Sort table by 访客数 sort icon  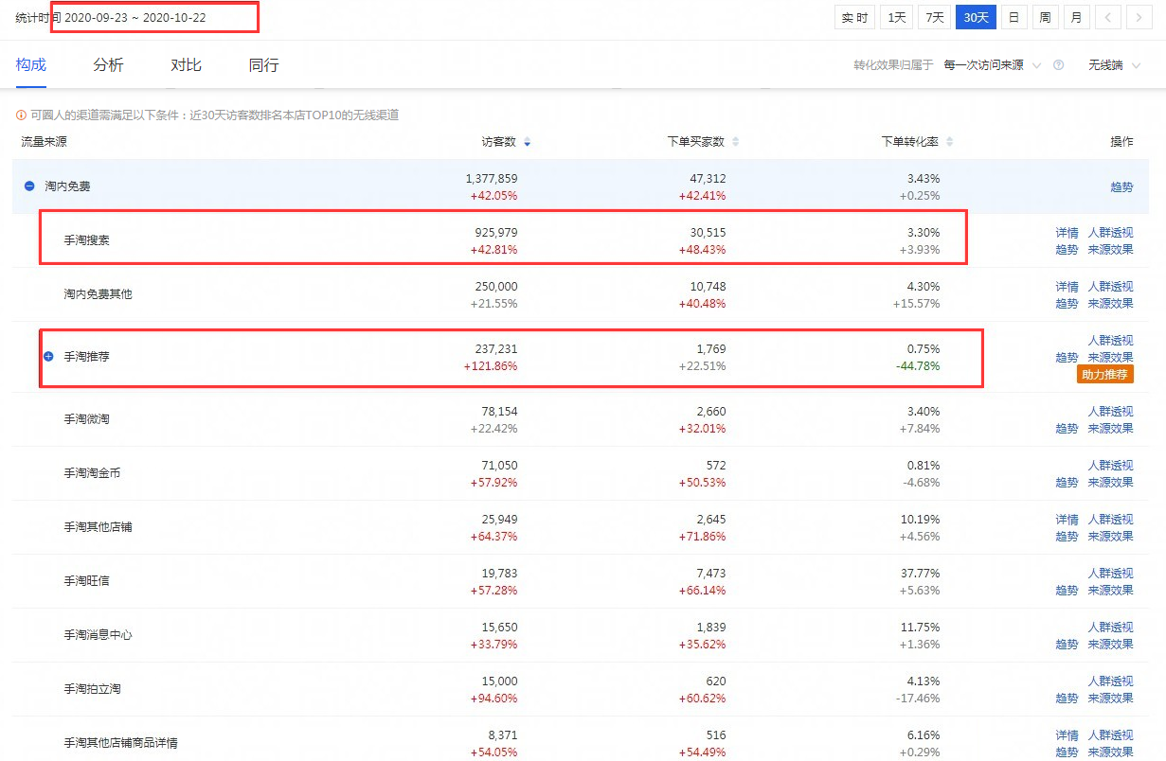coord(528,142)
